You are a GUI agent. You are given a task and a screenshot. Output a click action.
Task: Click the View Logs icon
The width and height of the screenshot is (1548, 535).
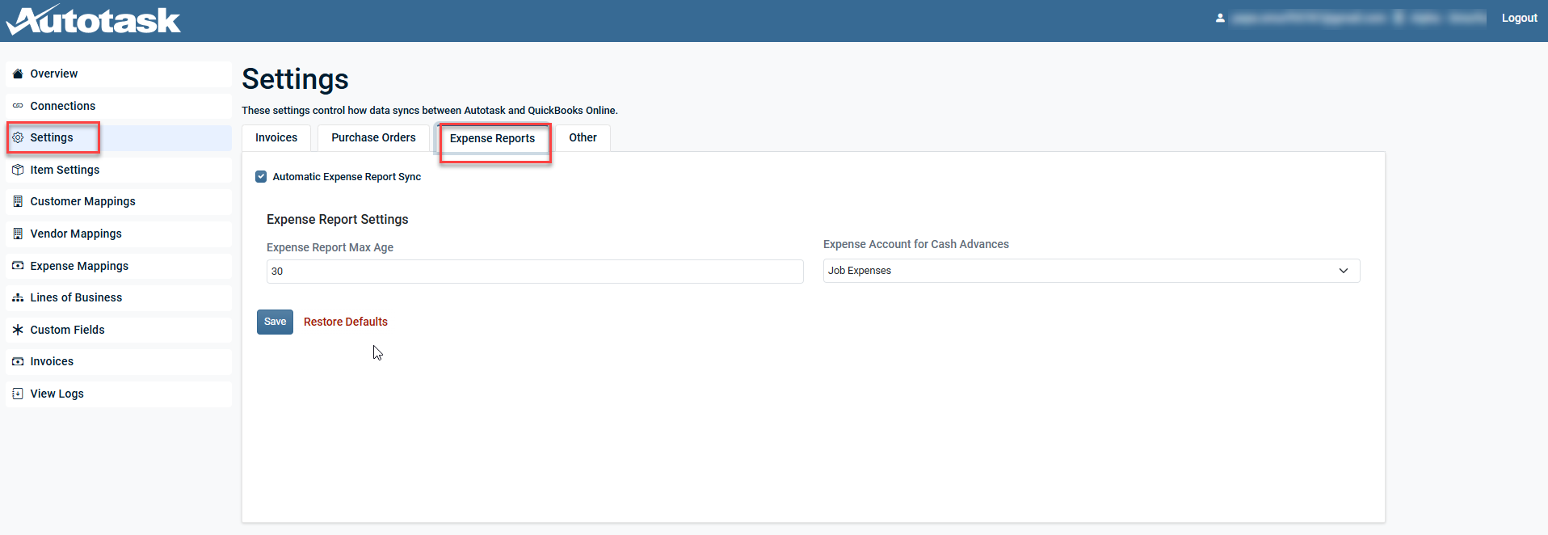click(x=18, y=394)
